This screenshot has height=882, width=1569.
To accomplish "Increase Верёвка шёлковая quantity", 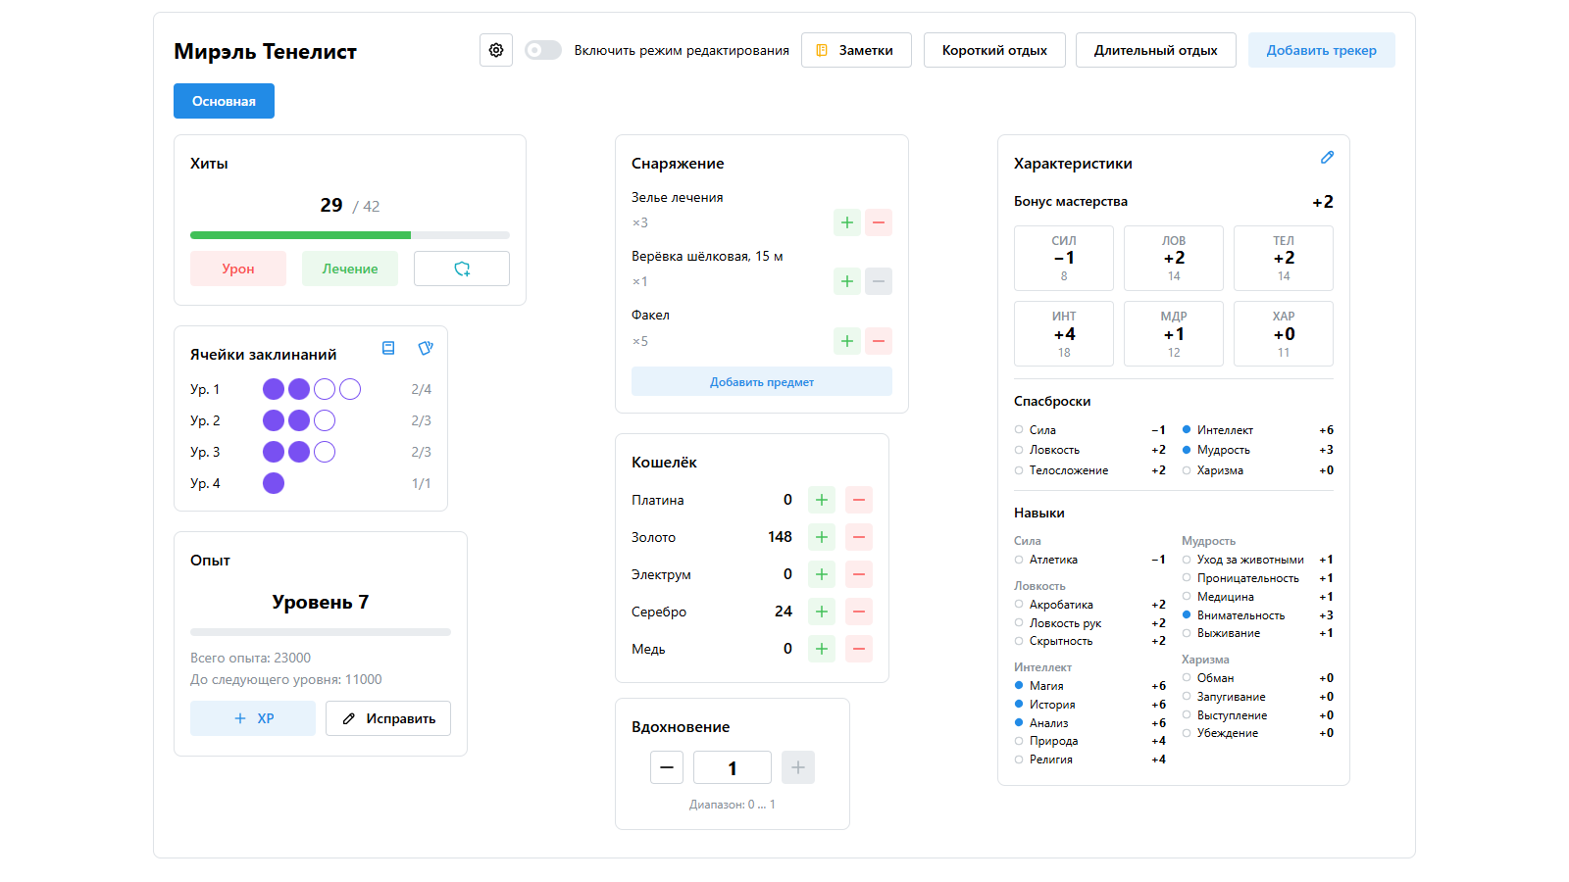I will point(847,281).
